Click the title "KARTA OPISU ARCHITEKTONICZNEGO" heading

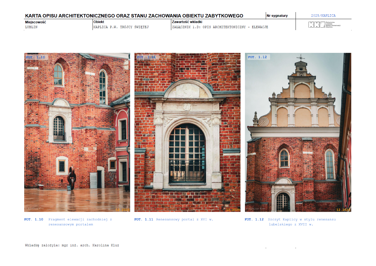coord(134,16)
